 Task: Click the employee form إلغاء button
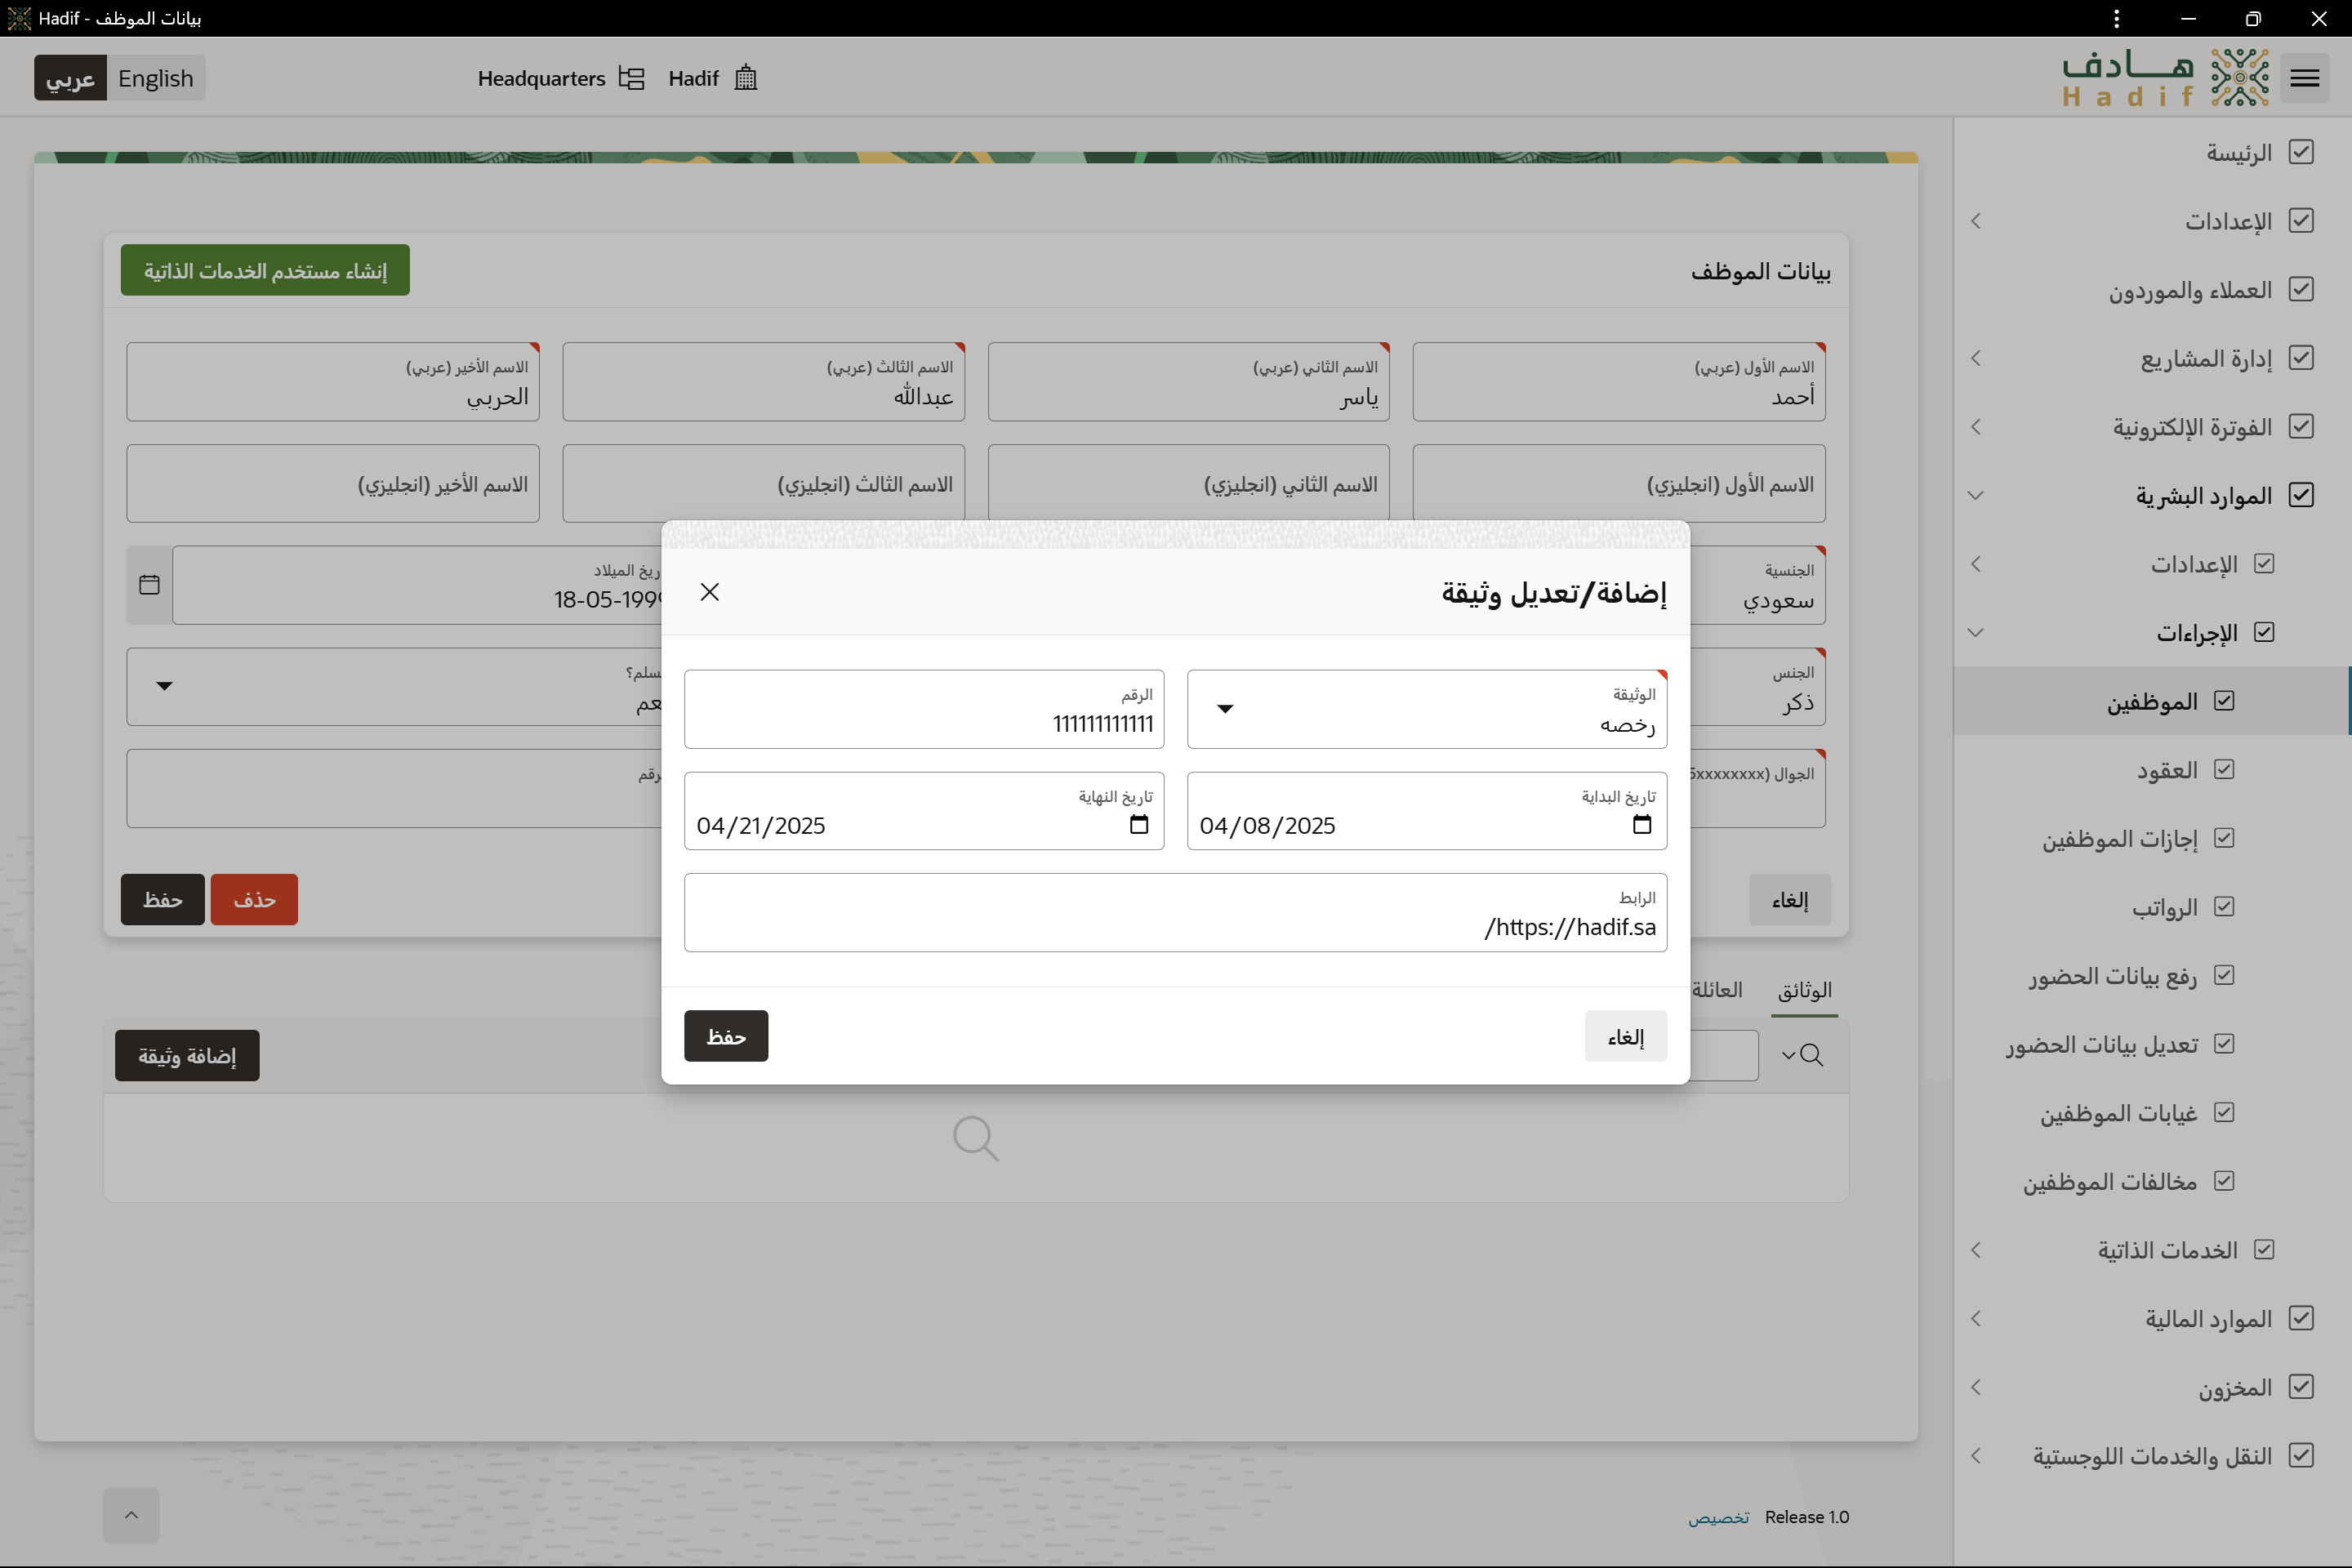pos(1790,899)
